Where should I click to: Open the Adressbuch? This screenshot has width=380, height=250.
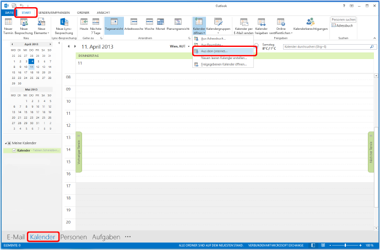click(342, 25)
